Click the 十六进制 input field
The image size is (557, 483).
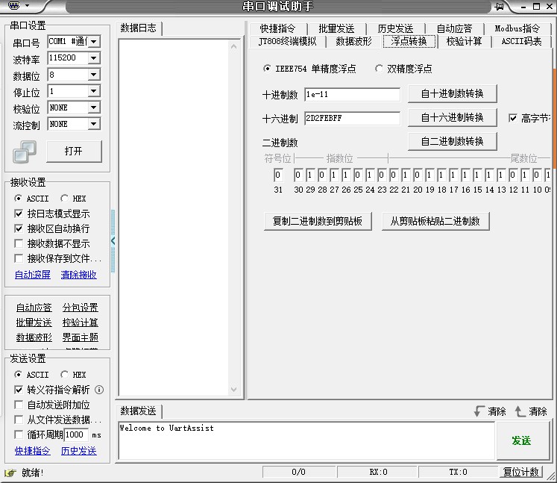(352, 119)
